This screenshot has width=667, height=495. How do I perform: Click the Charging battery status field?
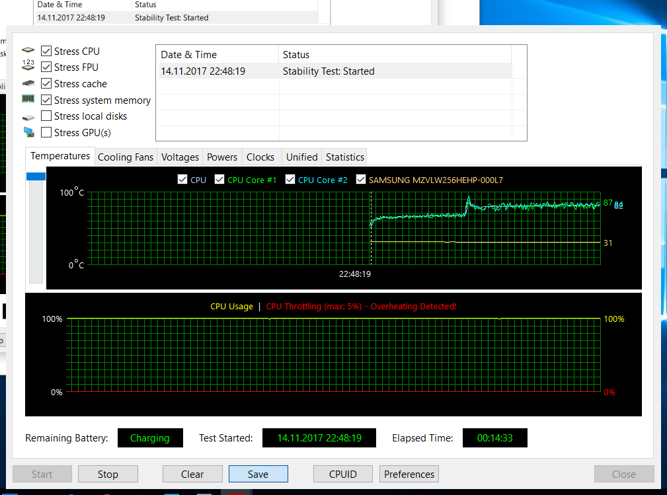[x=150, y=438]
